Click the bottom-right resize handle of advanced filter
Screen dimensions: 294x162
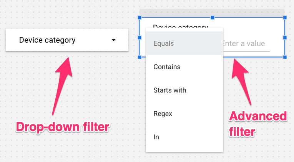click(285, 57)
